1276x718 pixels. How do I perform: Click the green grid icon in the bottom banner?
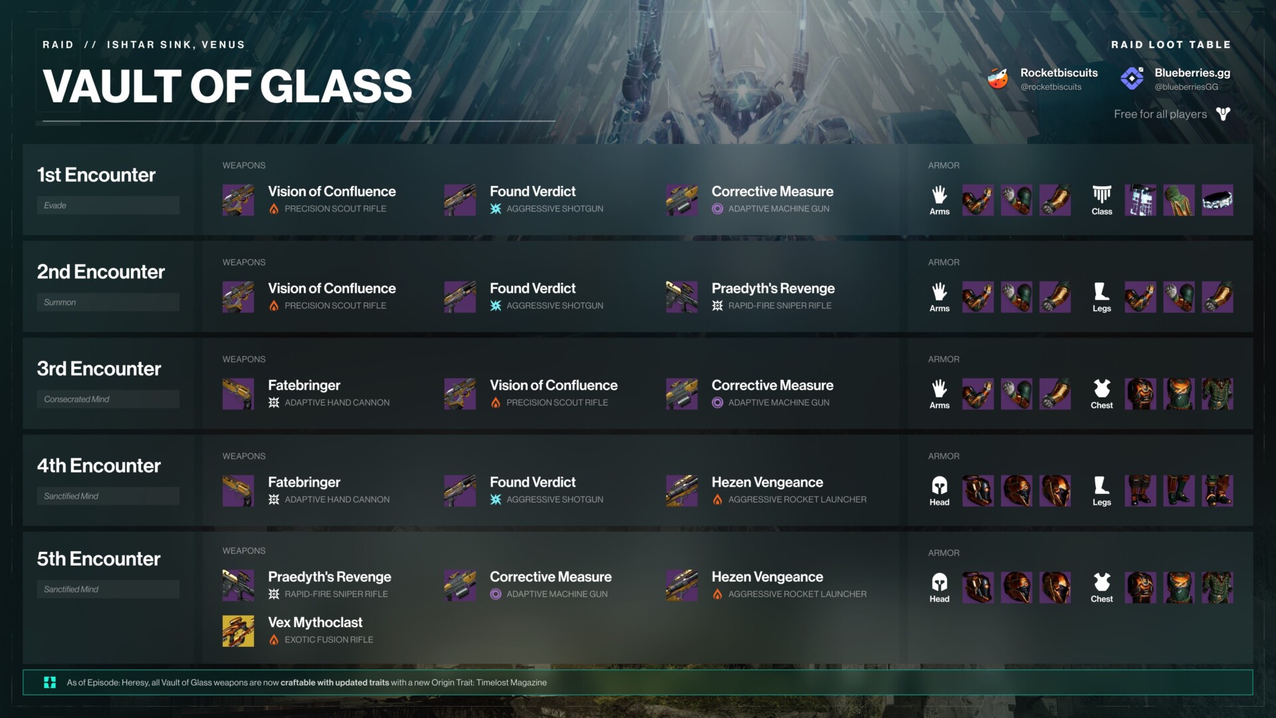click(x=50, y=683)
